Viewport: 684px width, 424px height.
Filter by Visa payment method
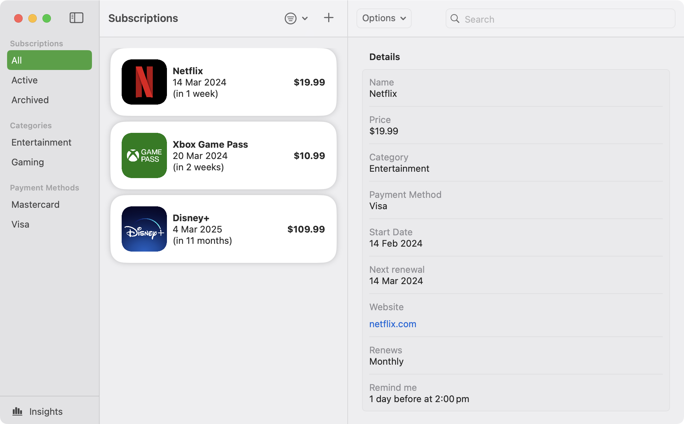(20, 224)
